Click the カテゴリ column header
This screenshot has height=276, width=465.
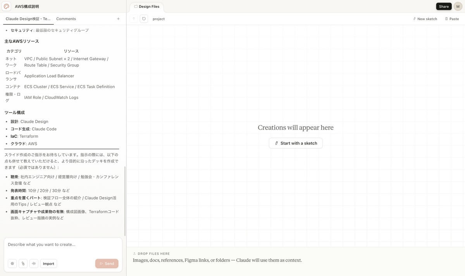[x=14, y=51]
